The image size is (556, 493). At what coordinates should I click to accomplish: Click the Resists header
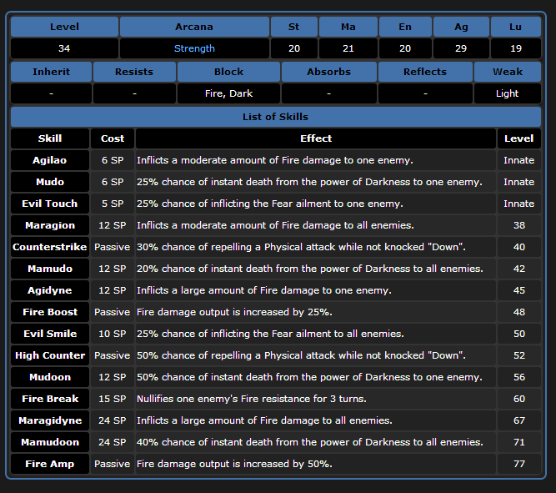point(134,72)
